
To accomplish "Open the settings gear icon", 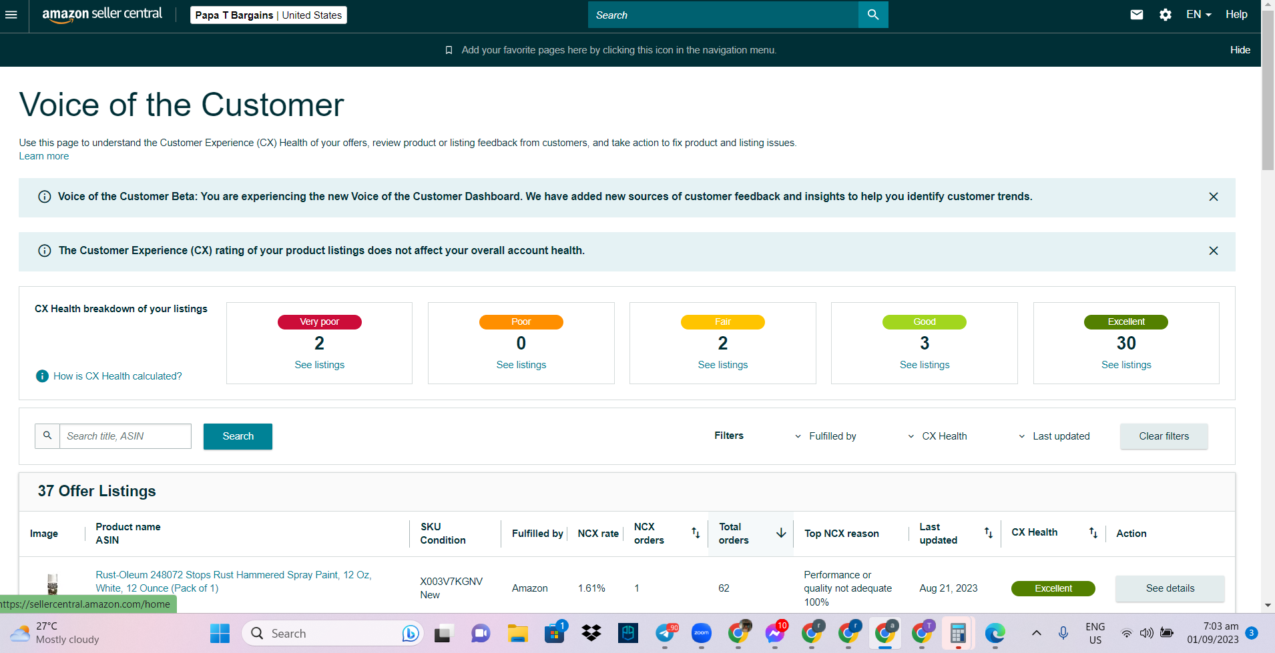I will tap(1166, 15).
